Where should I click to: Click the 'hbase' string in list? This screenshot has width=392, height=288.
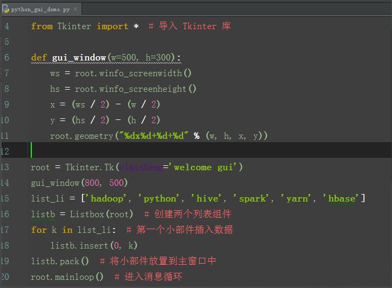tap(341, 198)
